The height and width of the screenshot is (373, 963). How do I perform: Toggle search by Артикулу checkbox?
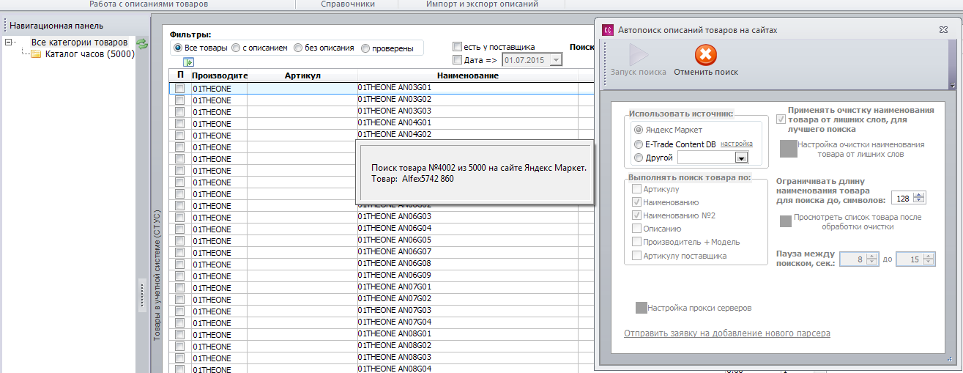(x=637, y=189)
